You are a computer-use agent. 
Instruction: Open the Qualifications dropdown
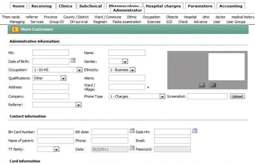63,78
